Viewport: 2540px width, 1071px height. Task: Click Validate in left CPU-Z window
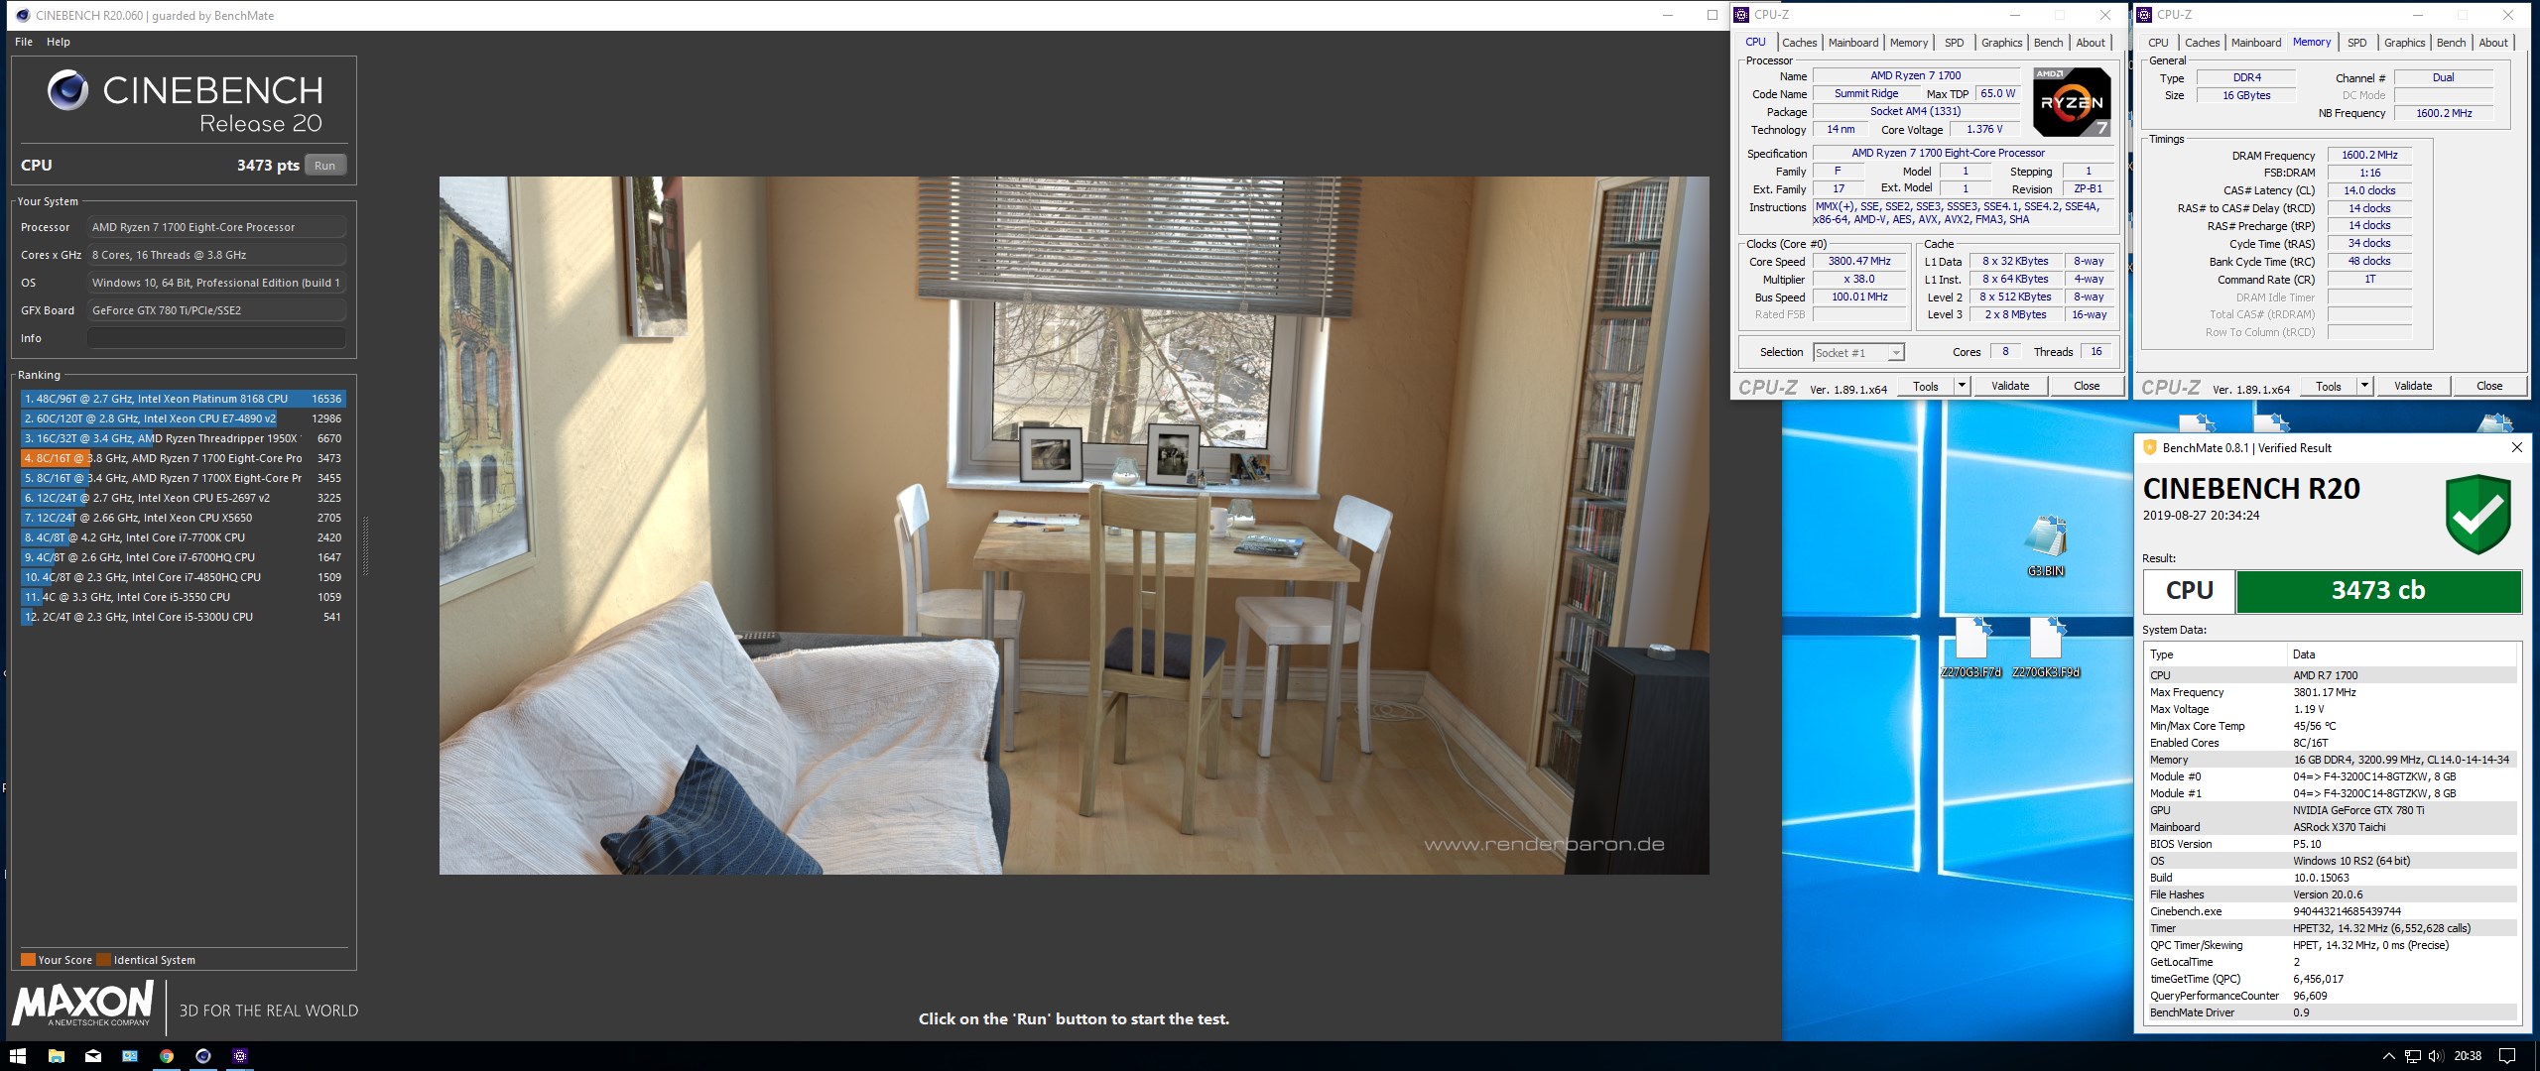click(2010, 387)
